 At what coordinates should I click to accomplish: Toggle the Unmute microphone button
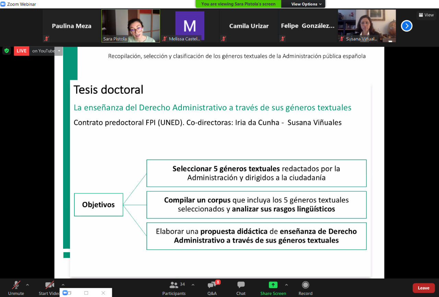coord(16,285)
